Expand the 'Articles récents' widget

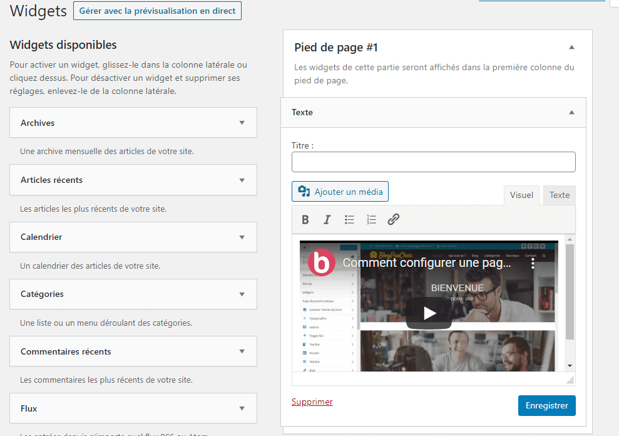242,180
